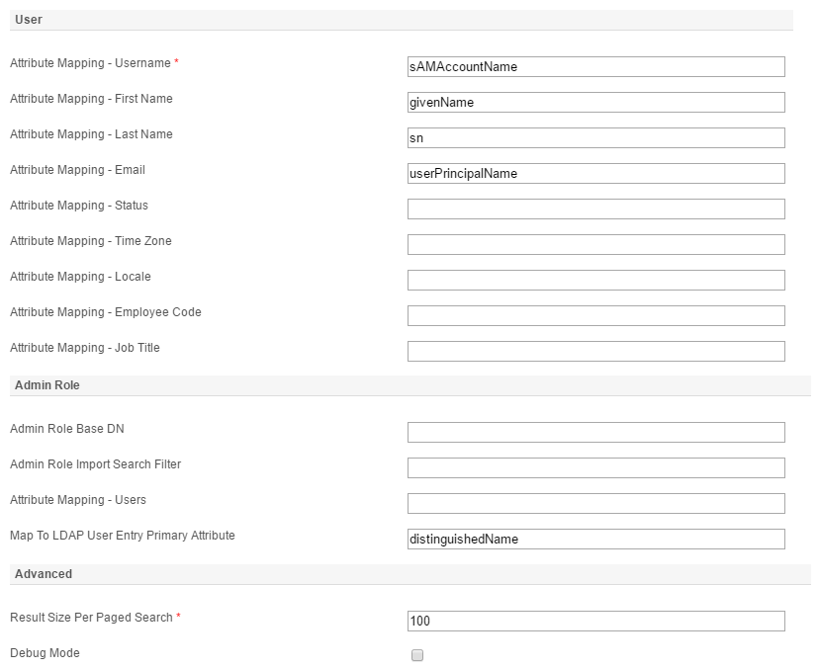Focus the Job Title mapping field
This screenshot has height=669, width=819.
(595, 352)
